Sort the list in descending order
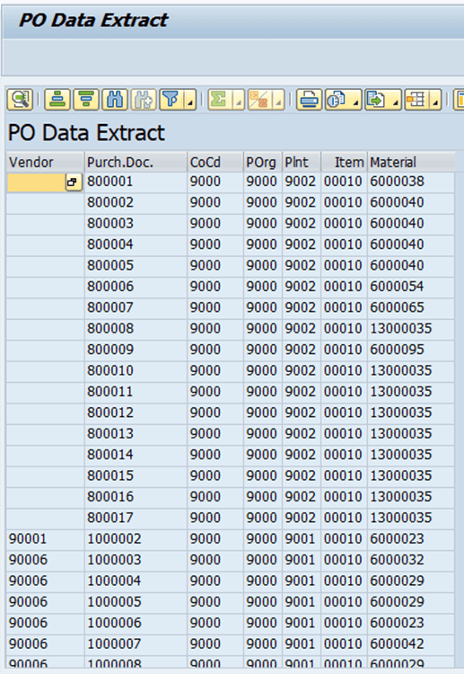 point(86,100)
